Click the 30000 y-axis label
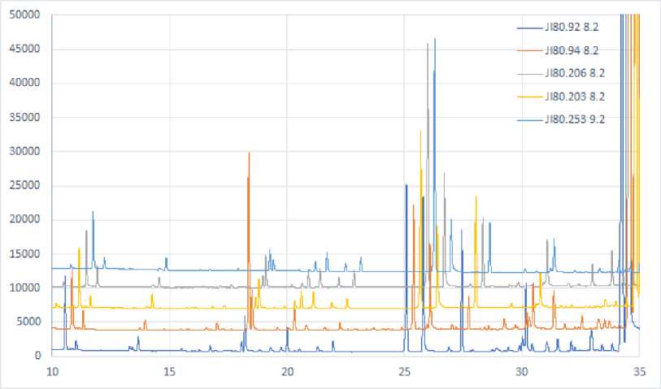Image resolution: width=661 pixels, height=389 pixels. click(x=24, y=151)
